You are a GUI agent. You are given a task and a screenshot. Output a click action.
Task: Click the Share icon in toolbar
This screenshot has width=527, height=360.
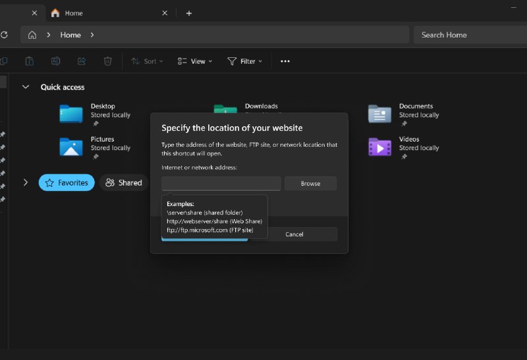click(82, 61)
